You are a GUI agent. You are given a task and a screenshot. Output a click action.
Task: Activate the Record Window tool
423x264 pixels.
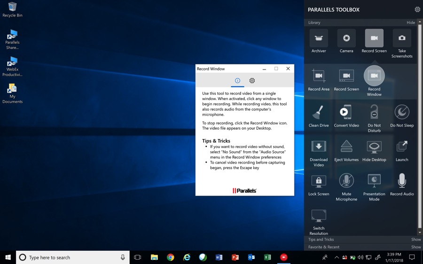[374, 76]
